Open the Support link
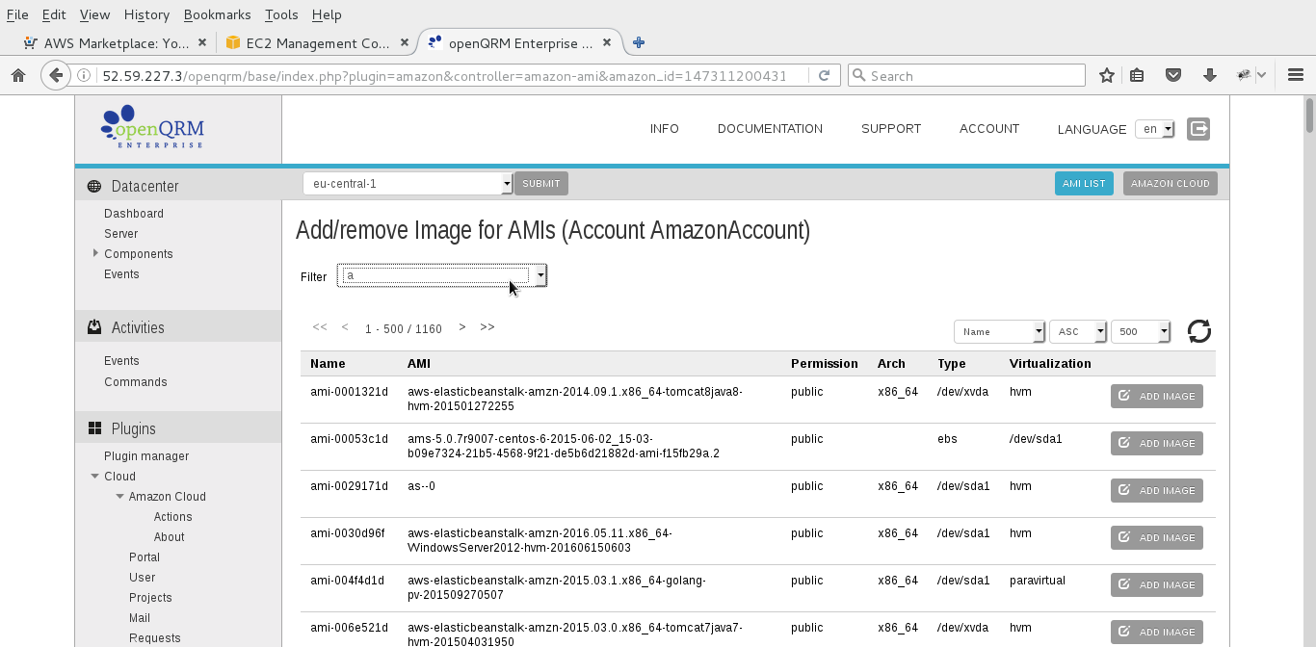The height and width of the screenshot is (647, 1316). pyautogui.click(x=891, y=128)
